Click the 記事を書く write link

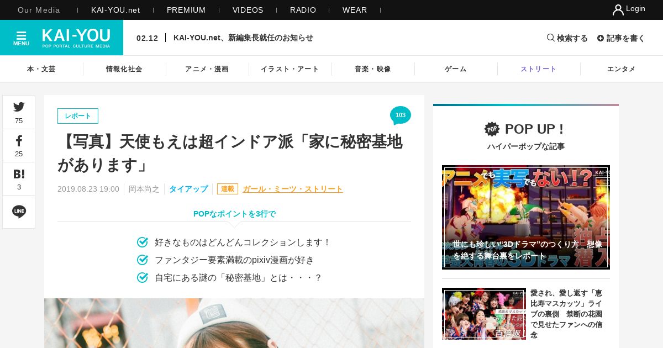626,38
